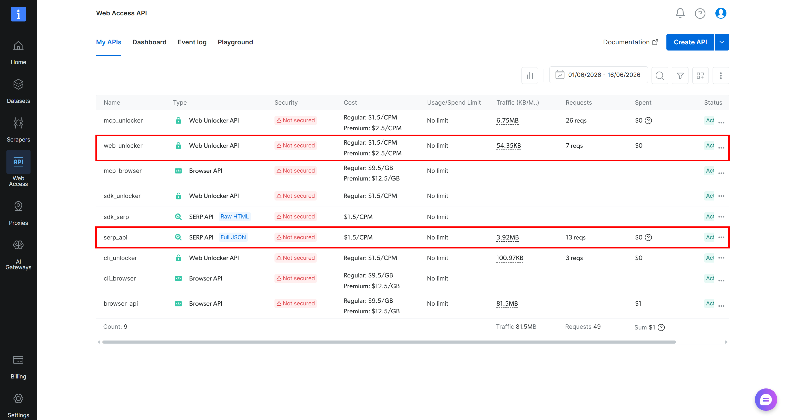Image resolution: width=788 pixels, height=420 pixels.
Task: Open row menu for cli_unlocker
Action: (721, 258)
